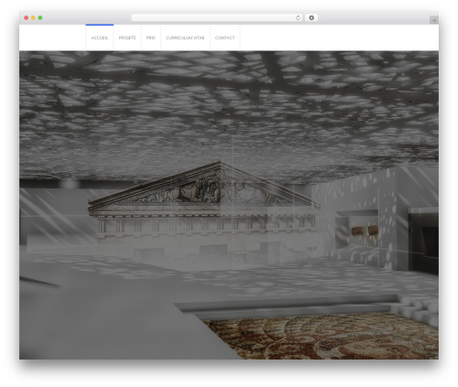458x387 pixels.
Task: Click the browser address bar
Action: pos(216,17)
